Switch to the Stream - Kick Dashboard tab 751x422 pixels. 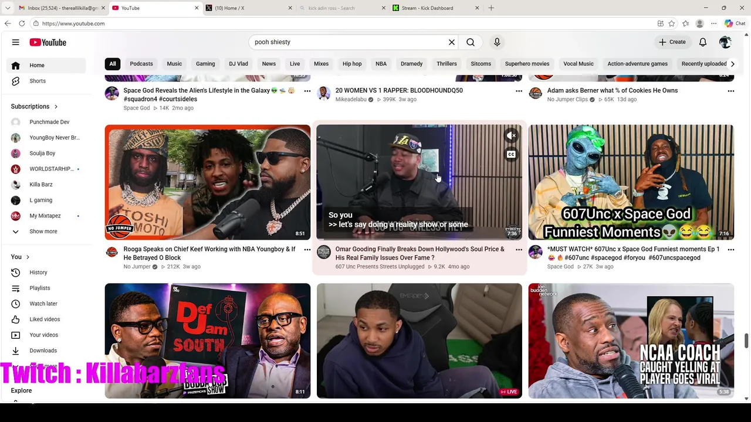tap(437, 8)
